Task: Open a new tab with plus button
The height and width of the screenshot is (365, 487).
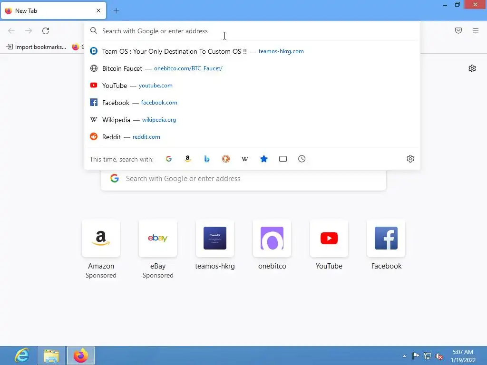Action: point(116,11)
